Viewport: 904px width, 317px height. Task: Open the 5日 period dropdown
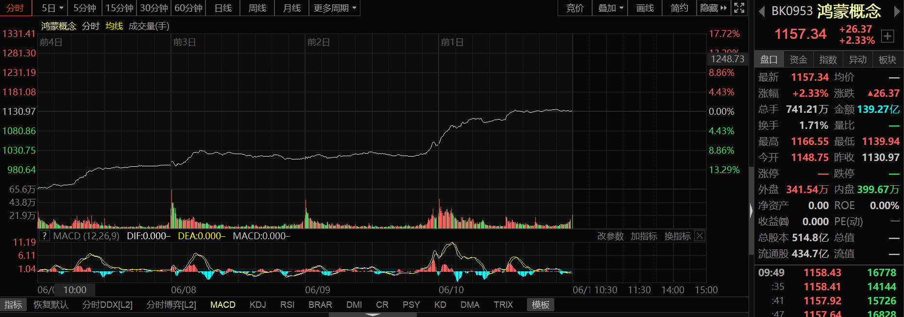tap(52, 8)
